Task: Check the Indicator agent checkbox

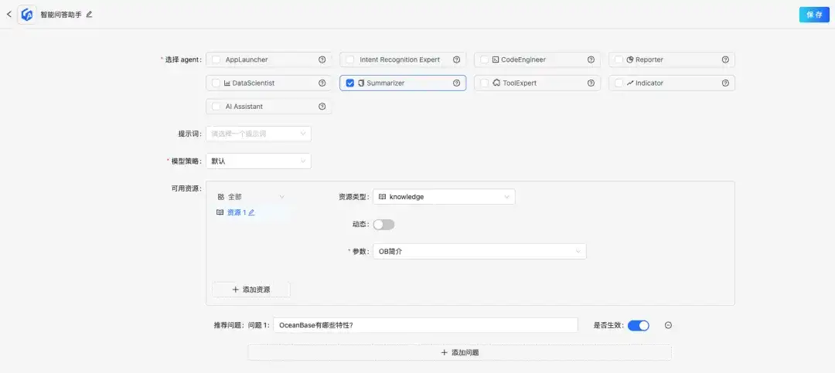Action: tap(619, 83)
